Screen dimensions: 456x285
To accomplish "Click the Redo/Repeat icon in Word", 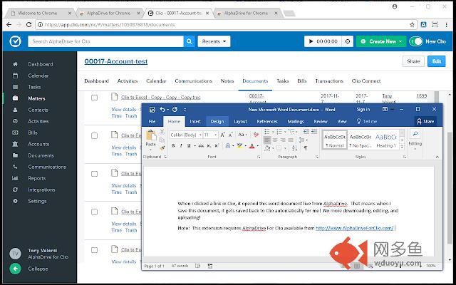I will [175, 110].
